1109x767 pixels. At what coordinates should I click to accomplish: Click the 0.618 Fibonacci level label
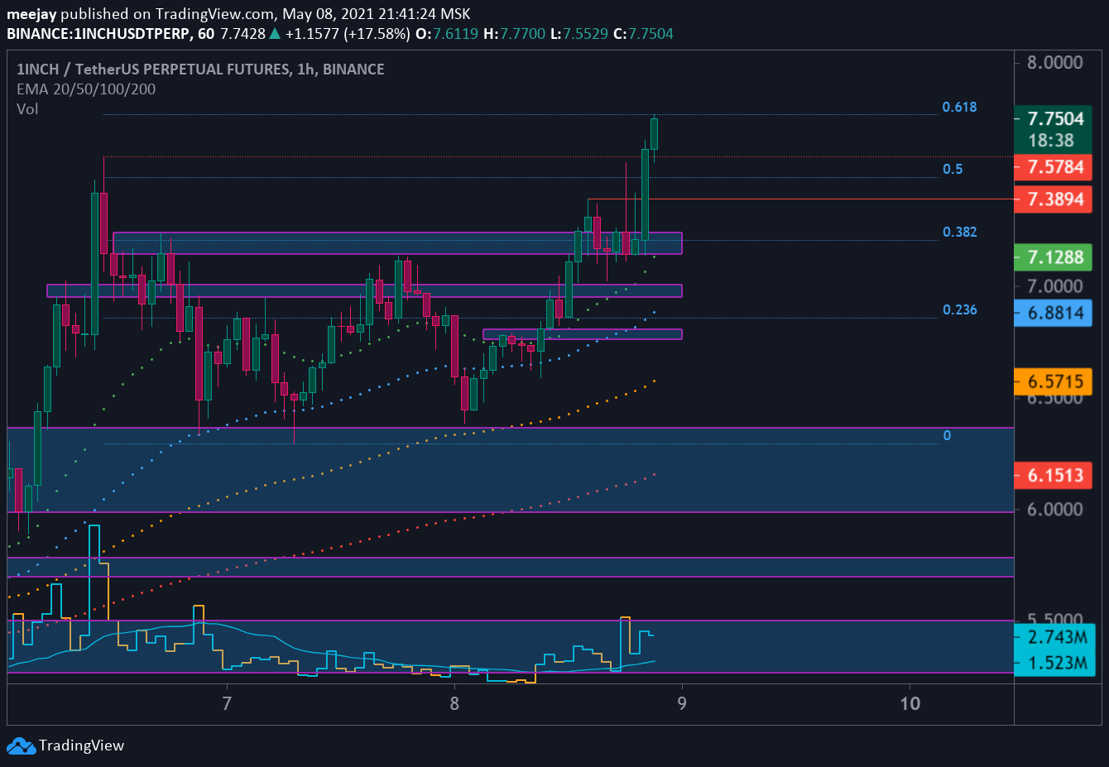pyautogui.click(x=959, y=107)
